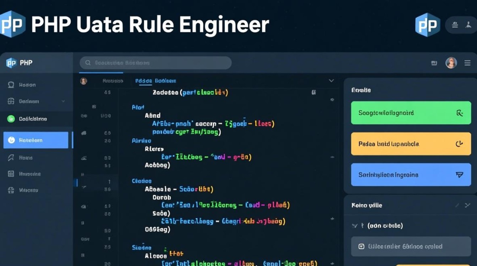Expand the second sidebar item's chevron

(x=64, y=101)
